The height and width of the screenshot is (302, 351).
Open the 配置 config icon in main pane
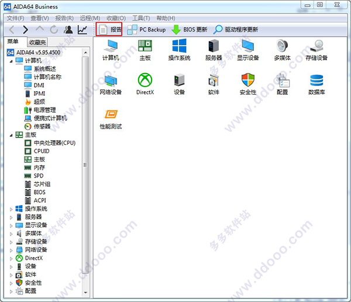tap(283, 85)
